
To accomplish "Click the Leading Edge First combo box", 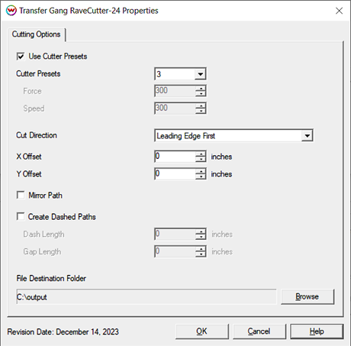I will tap(233, 136).
